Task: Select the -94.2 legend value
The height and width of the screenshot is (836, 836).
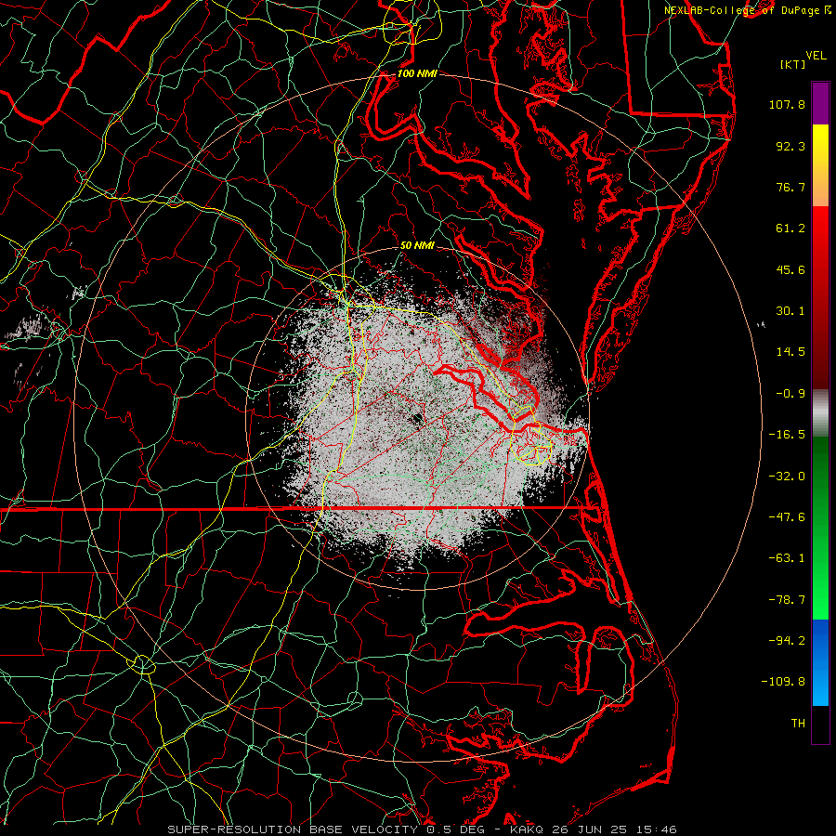Action: pos(787,641)
